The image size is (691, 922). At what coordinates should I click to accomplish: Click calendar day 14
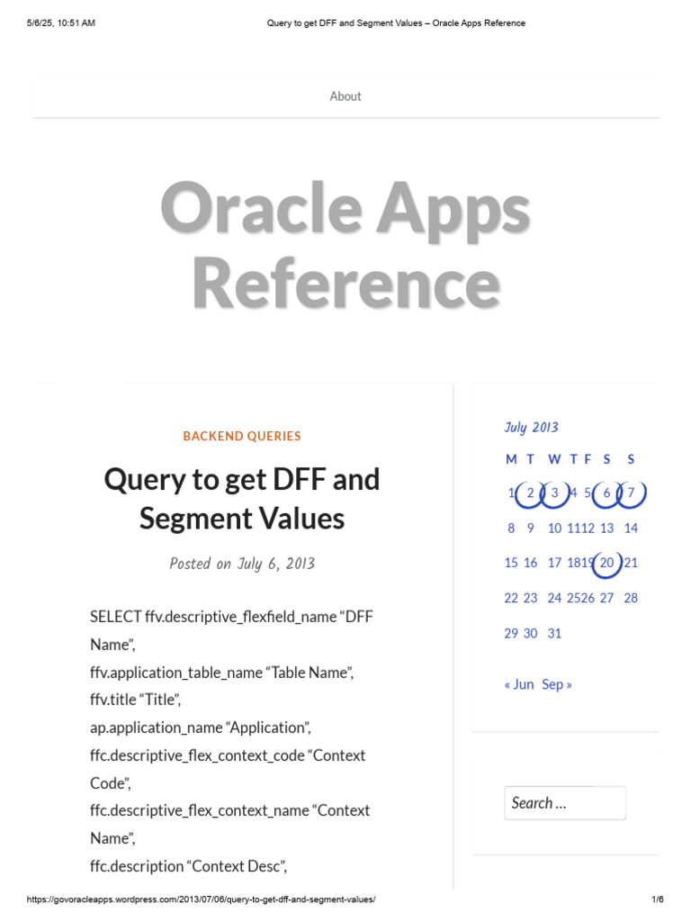(631, 528)
